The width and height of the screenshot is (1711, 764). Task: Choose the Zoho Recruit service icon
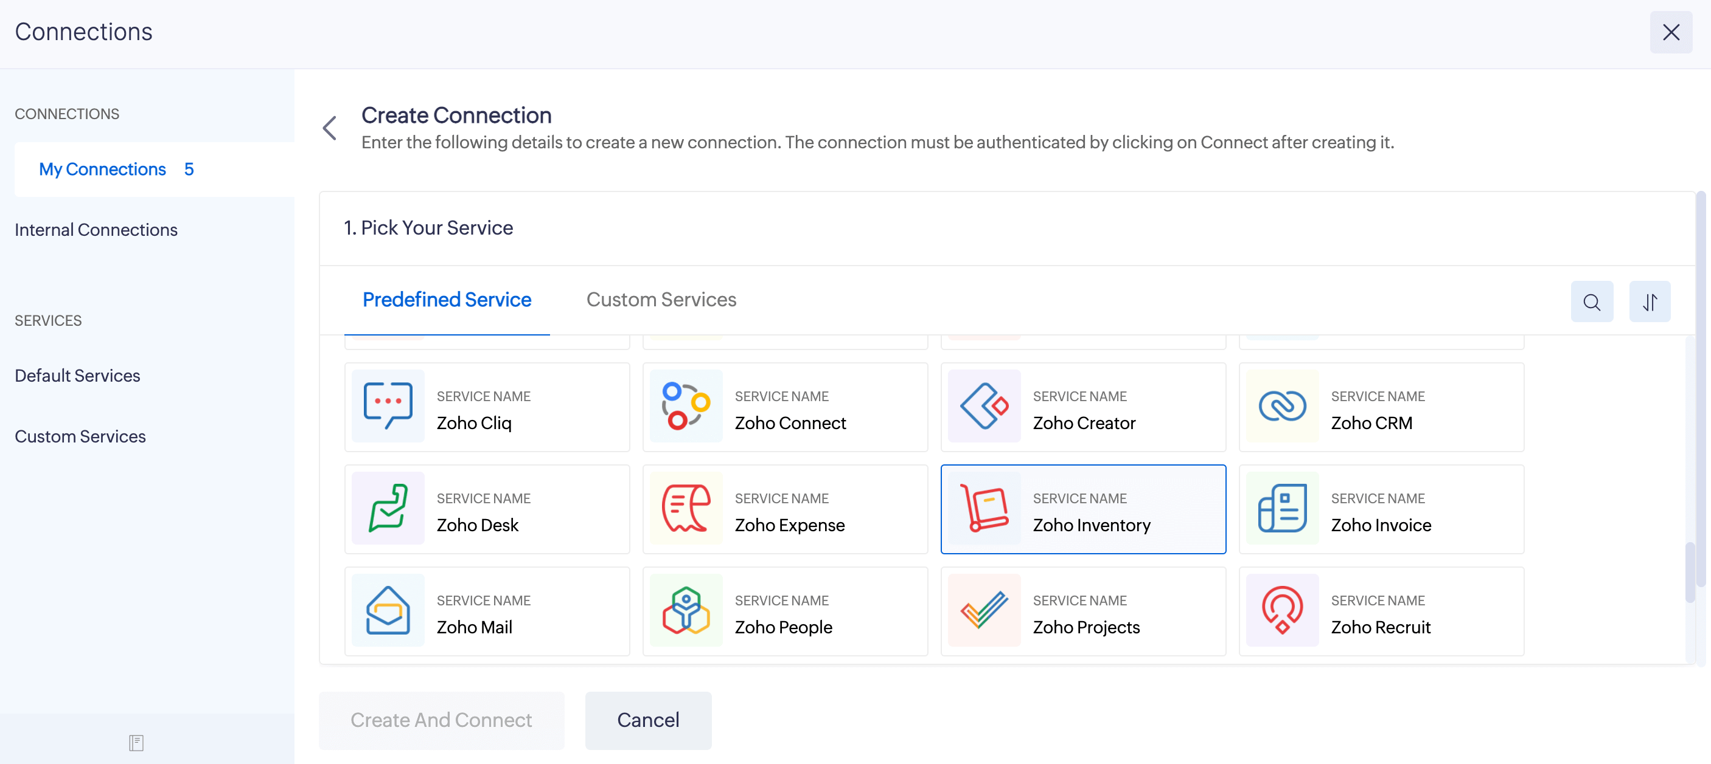click(1282, 610)
